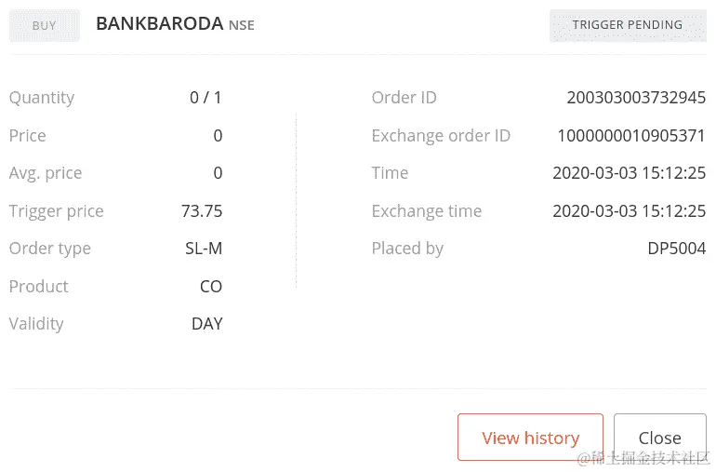Viewport: 716px width, 472px height.
Task: Click the Order ID number 200303003732945
Action: pos(636,98)
